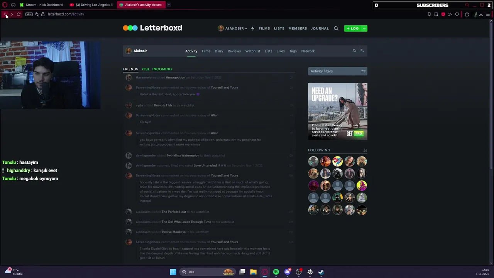Click the Letterboxd logo

point(152,28)
